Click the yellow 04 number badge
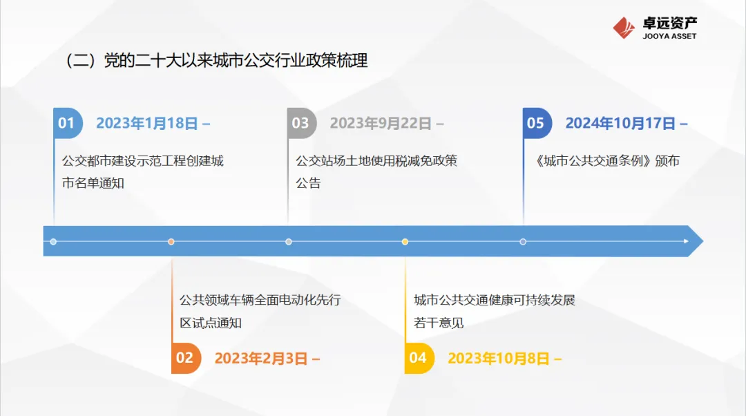746x416 pixels. (x=419, y=358)
